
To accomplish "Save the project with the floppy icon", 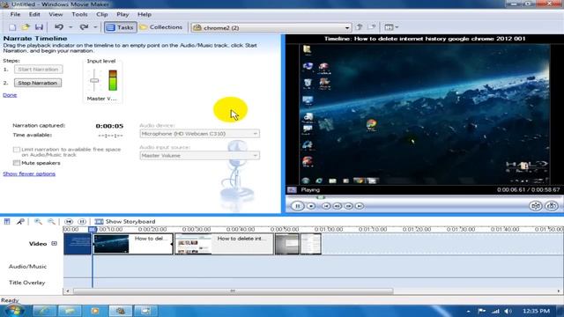I will pyautogui.click(x=39, y=27).
